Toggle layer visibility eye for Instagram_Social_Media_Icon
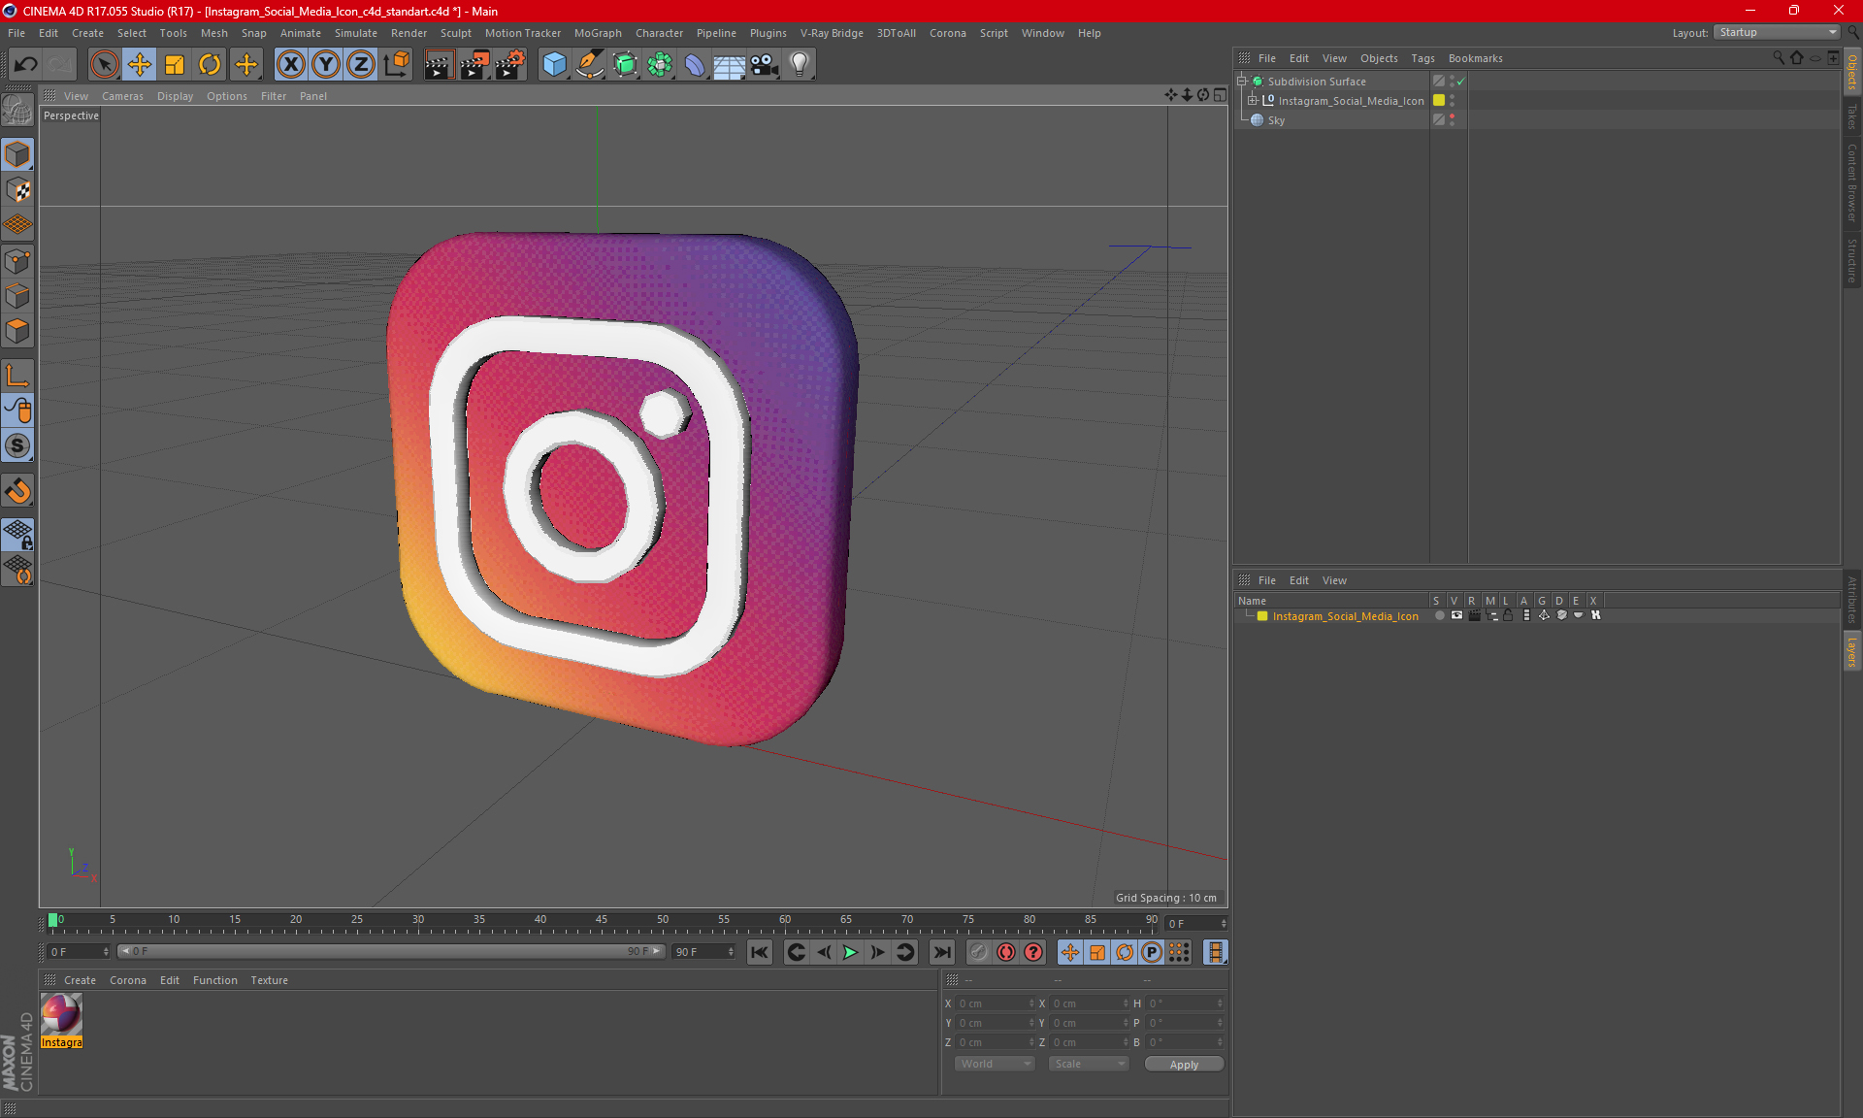 [1456, 615]
